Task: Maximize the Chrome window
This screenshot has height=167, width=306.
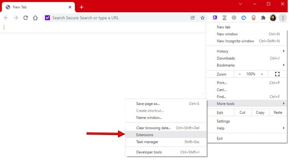Action: (x=268, y=4)
